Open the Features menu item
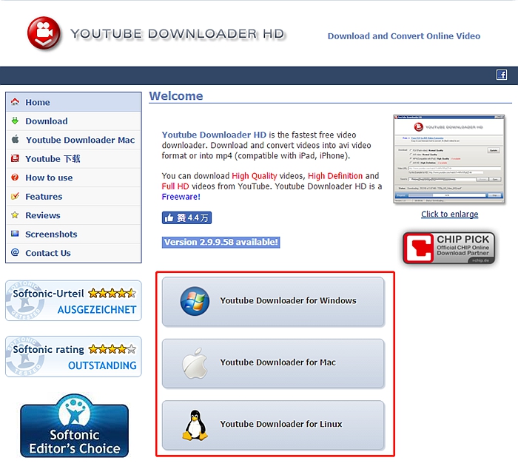Viewport: 518px width, 466px height. click(x=73, y=196)
